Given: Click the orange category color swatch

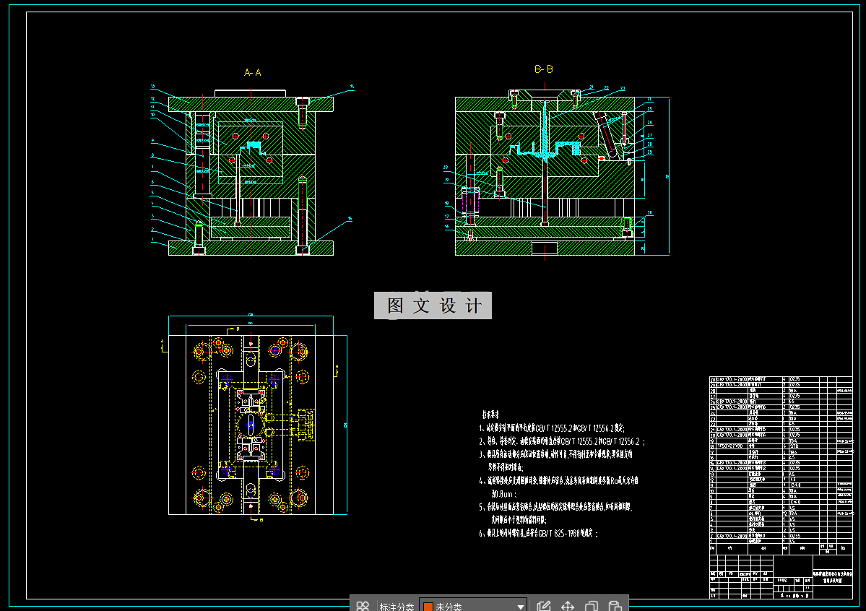Looking at the screenshot, I should coord(428,607).
